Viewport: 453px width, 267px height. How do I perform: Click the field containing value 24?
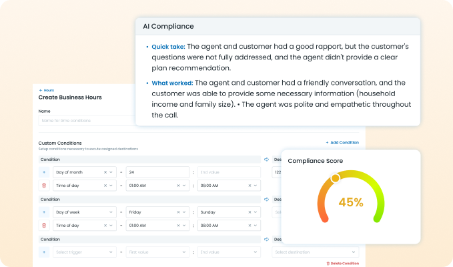click(157, 172)
